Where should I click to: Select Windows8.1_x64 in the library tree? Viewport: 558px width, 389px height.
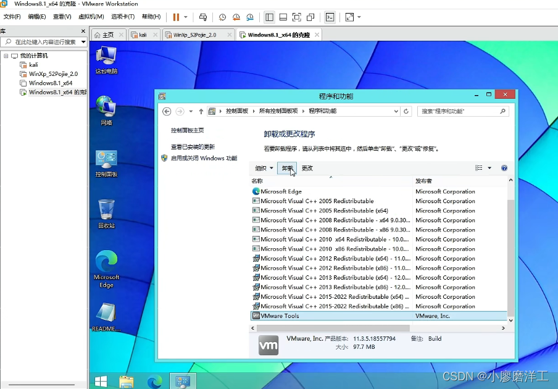(51, 83)
